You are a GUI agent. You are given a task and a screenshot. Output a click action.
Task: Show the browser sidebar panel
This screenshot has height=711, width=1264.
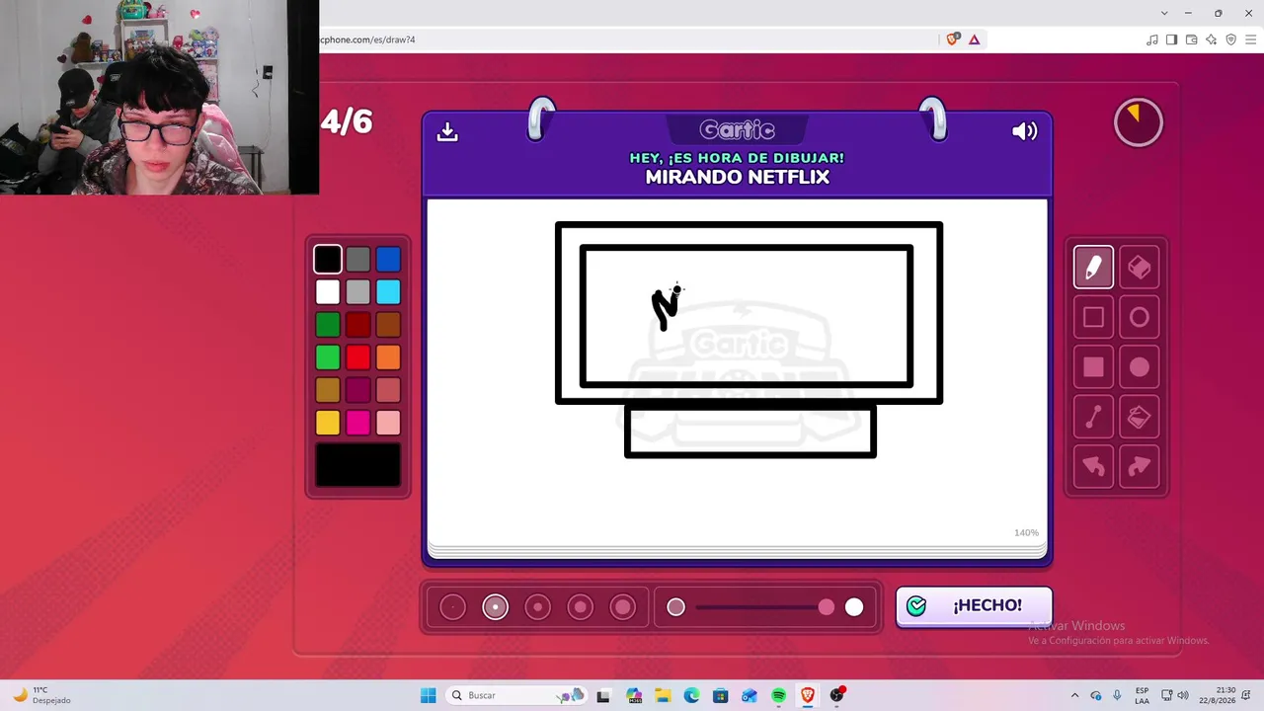[1172, 39]
